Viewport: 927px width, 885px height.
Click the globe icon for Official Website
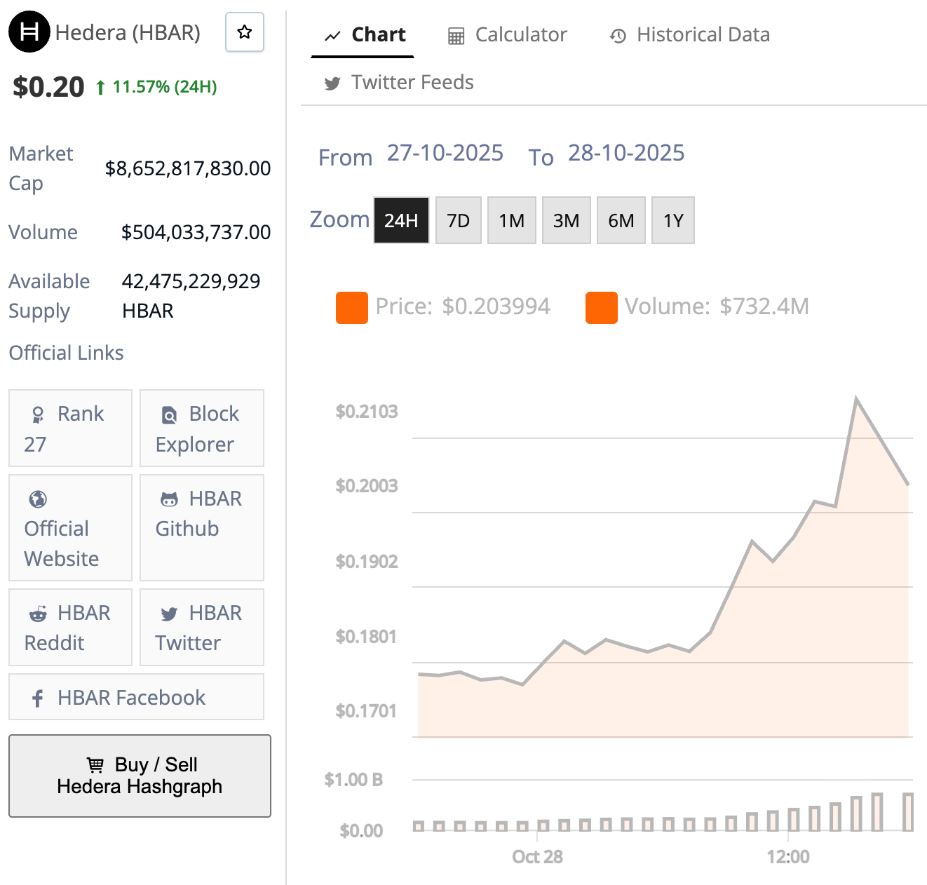[x=38, y=499]
